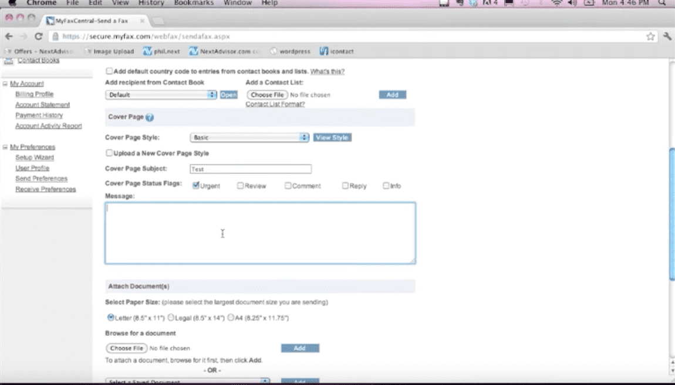Image resolution: width=675 pixels, height=385 pixels.
Task: Expand the Default contact book dropdown
Action: coord(161,95)
